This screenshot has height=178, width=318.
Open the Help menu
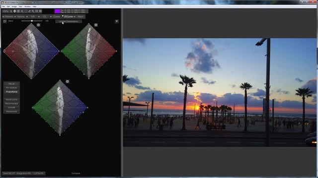[34, 6]
